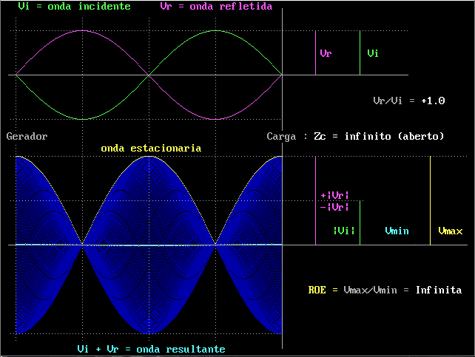Screen dimensions: 475x357
Task: Click the green 'Vi' phasor label in top panel
Action: 373,53
